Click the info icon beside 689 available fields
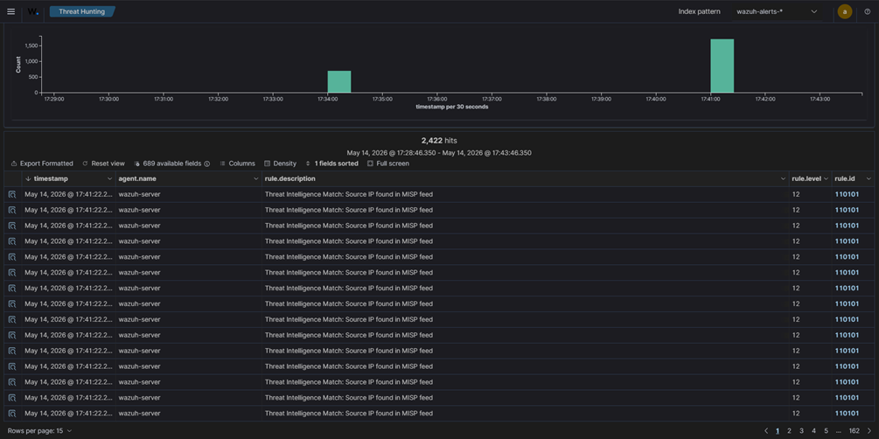The height and width of the screenshot is (439, 879). click(207, 164)
